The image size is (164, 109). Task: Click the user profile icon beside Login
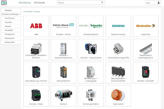(x=158, y=2)
